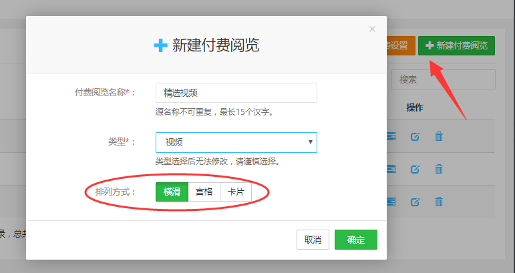Close the 新建付费阅览 dialog with the X
This screenshot has width=515, height=273.
372,29
